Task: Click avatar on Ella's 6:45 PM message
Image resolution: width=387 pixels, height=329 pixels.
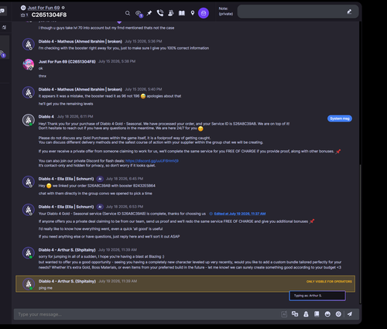Action: 29,182
